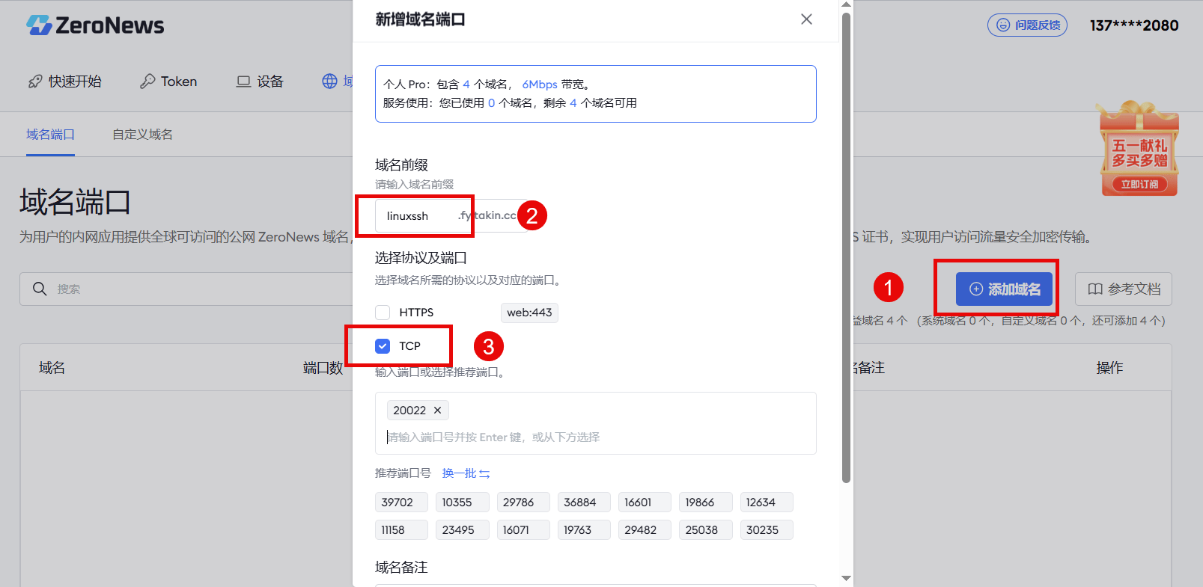Switch to the 自定义域名 tab
Image resolution: width=1203 pixels, height=587 pixels.
point(142,135)
